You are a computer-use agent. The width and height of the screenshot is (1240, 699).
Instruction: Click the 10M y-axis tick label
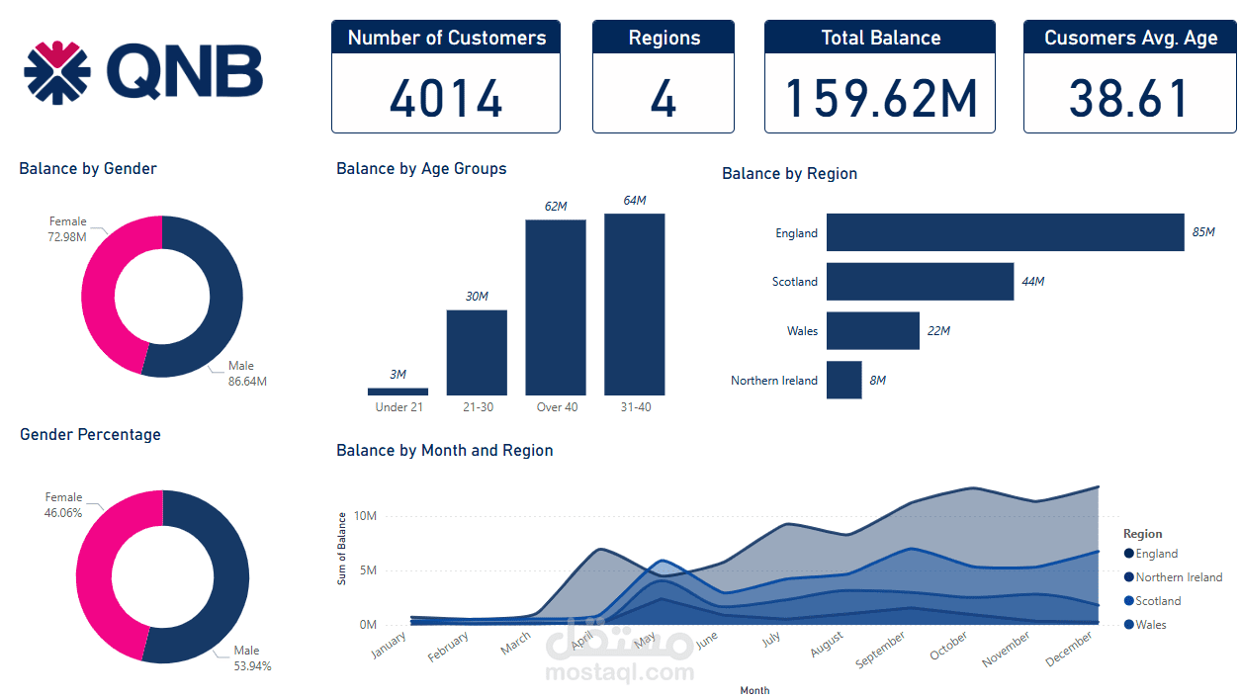365,516
